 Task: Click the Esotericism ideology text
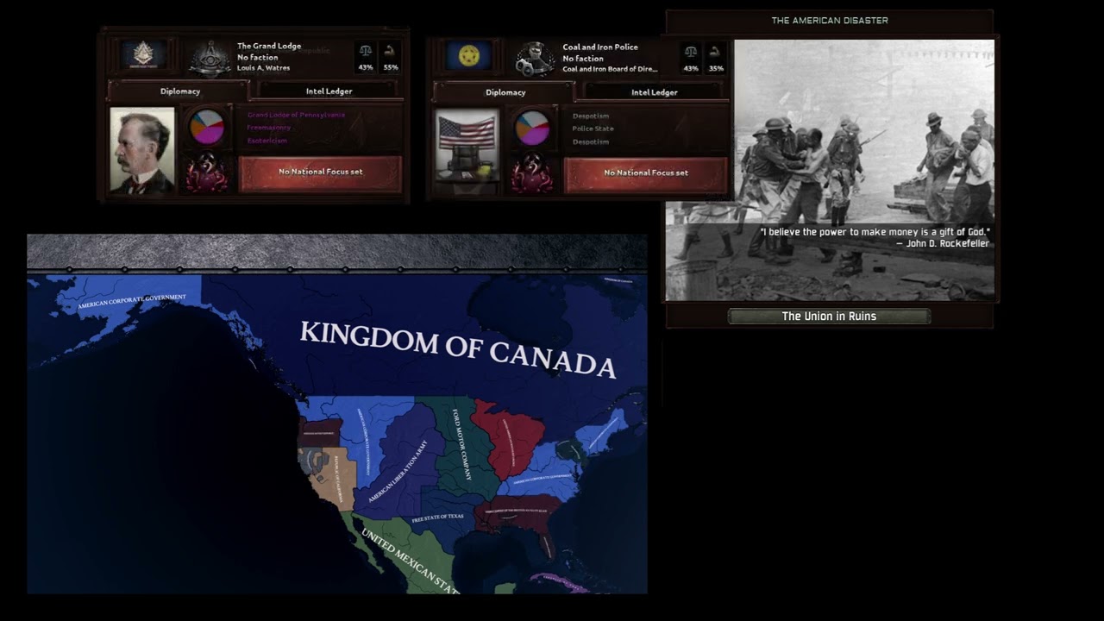tap(267, 141)
